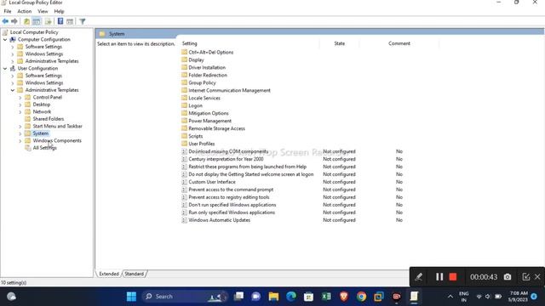Sort by the State column header
Viewport: 545px width, 306px height.
click(x=339, y=43)
